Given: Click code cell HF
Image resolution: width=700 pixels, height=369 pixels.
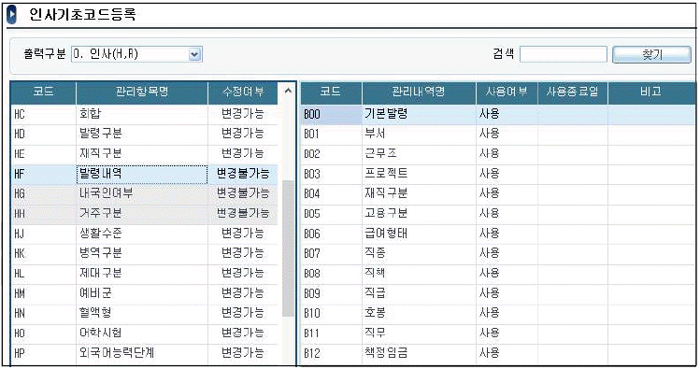Looking at the screenshot, I should 44,174.
